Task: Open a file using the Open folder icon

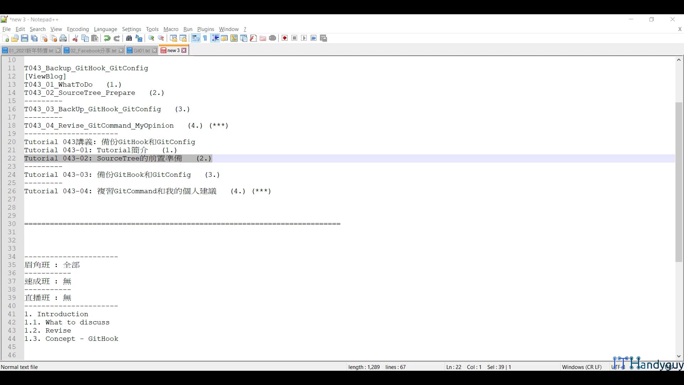Action: coord(15,38)
